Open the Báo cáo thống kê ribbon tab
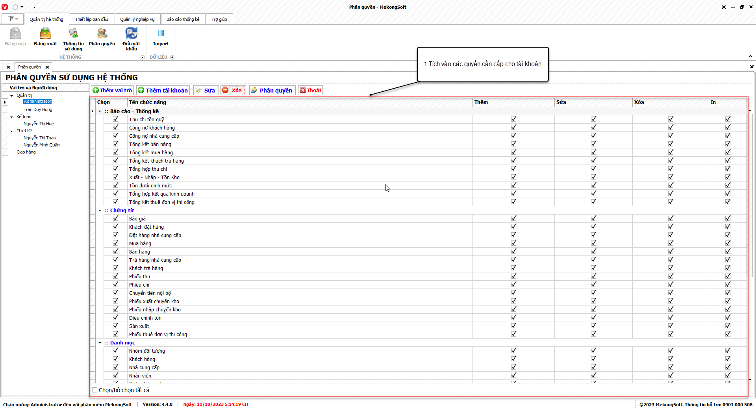This screenshot has width=756, height=409. point(183,19)
